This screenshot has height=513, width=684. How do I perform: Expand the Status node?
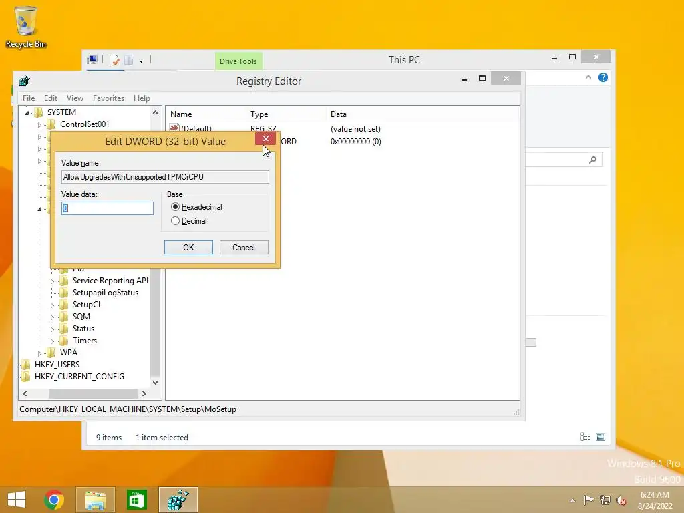point(52,329)
